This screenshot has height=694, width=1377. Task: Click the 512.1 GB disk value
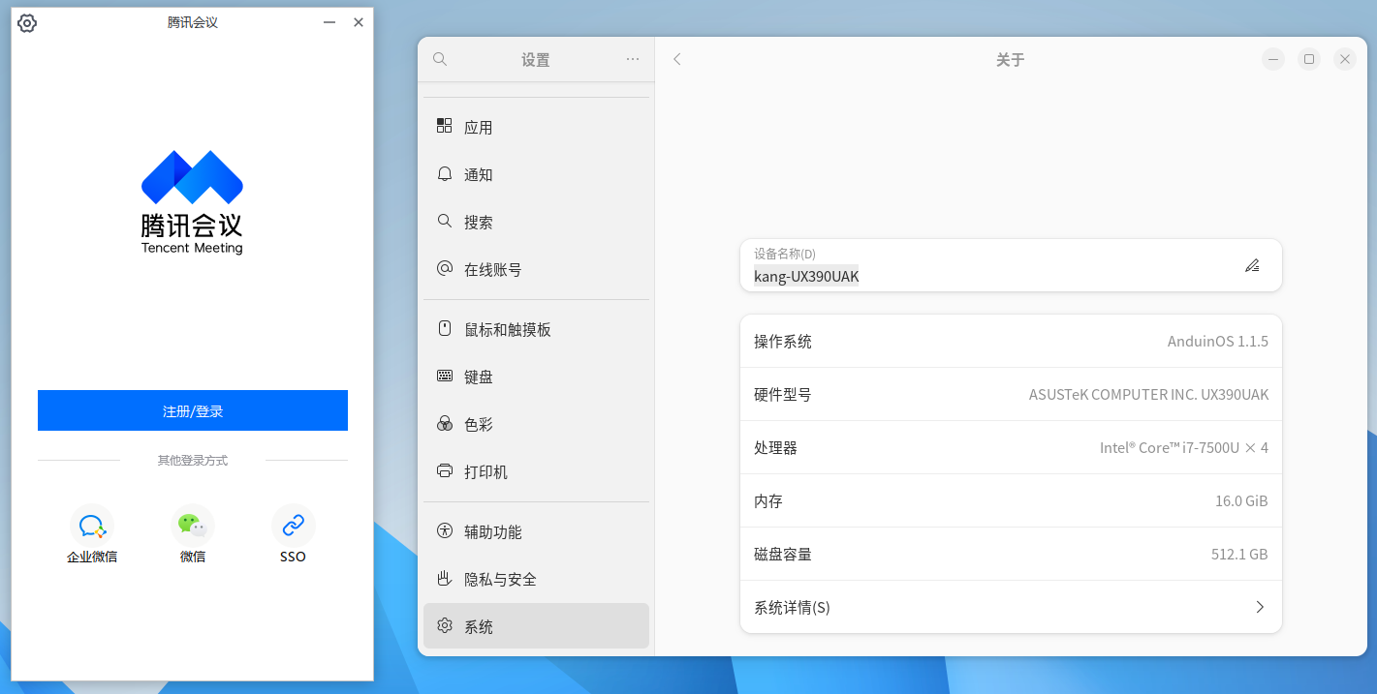click(x=1239, y=555)
